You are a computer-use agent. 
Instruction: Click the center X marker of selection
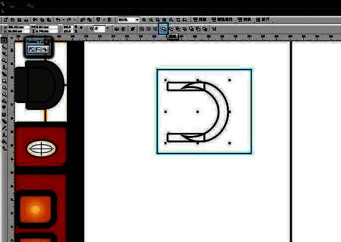coord(197,112)
